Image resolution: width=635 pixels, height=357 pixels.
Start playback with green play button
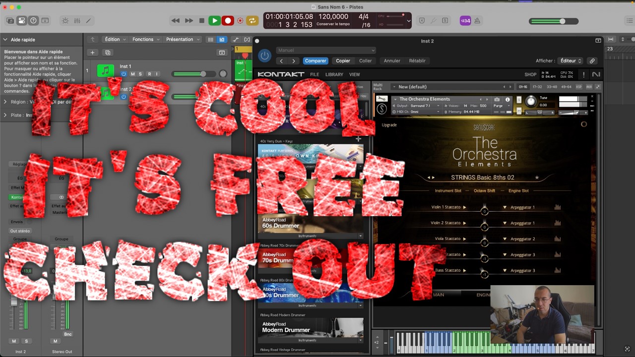(214, 21)
